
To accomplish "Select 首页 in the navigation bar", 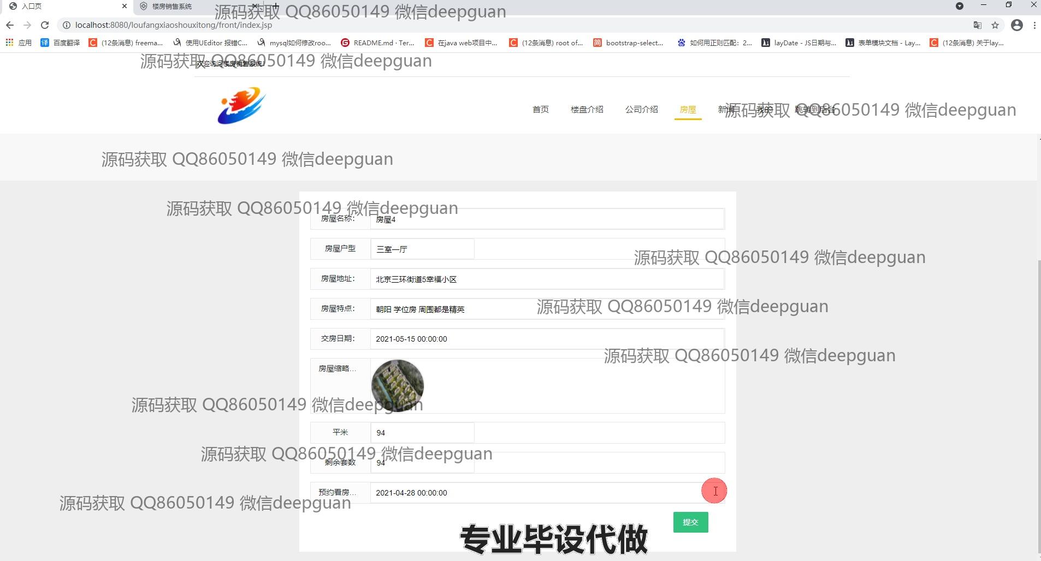I will pyautogui.click(x=540, y=109).
